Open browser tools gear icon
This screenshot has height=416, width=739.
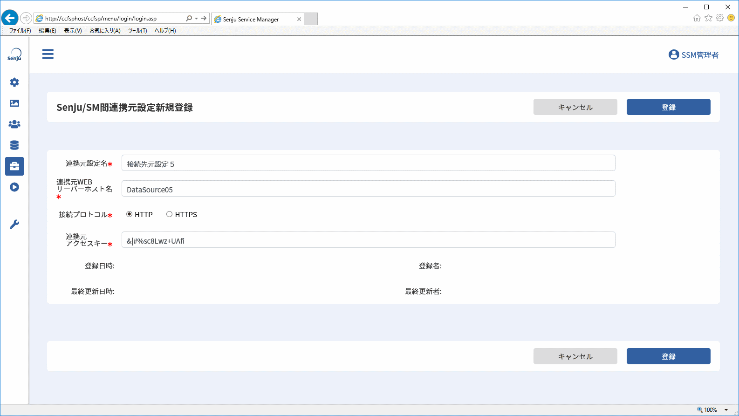pos(720,18)
